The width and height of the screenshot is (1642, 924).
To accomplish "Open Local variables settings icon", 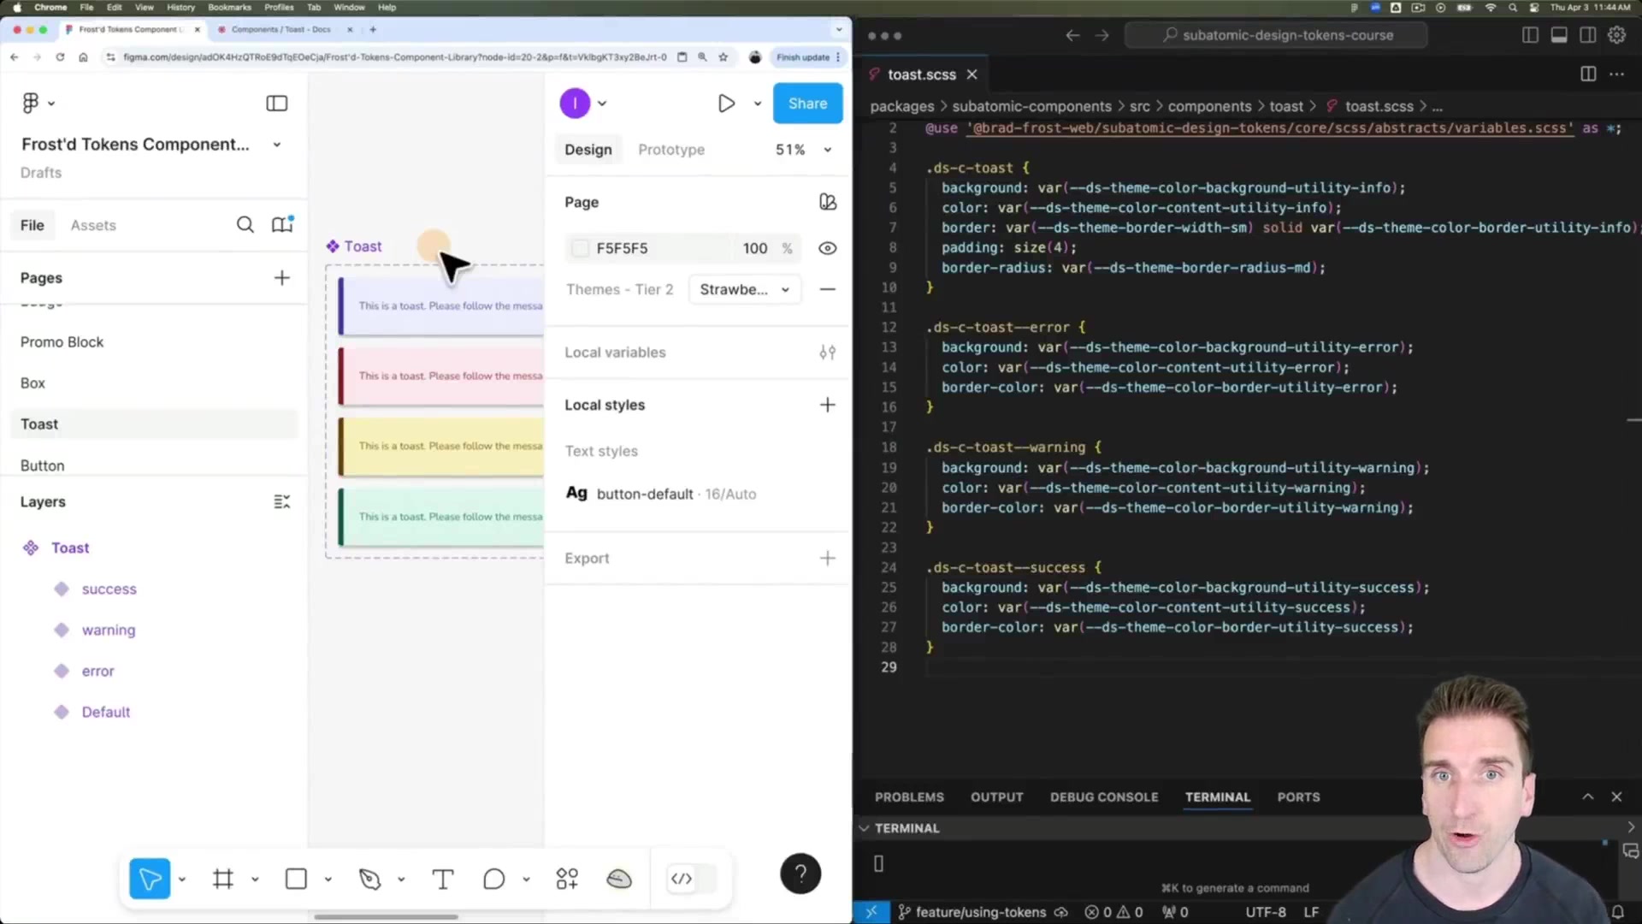I will click(x=827, y=352).
